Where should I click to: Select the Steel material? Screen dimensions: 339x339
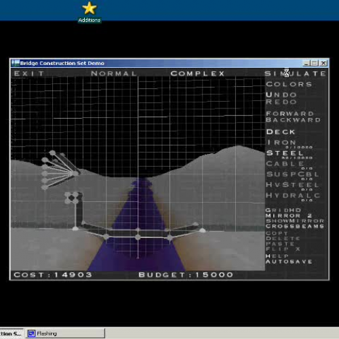pyautogui.click(x=285, y=153)
